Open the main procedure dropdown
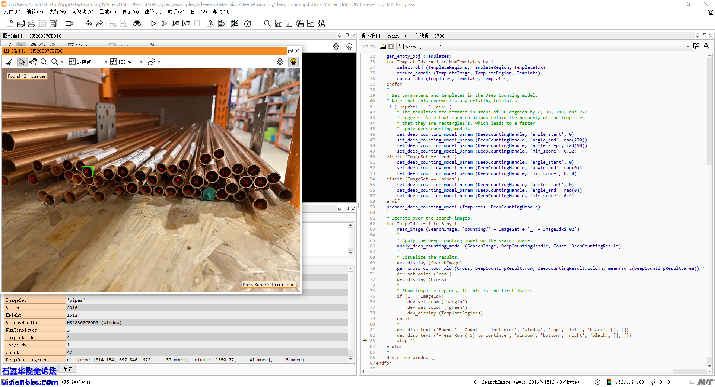The height and width of the screenshot is (387, 715). [x=687, y=47]
